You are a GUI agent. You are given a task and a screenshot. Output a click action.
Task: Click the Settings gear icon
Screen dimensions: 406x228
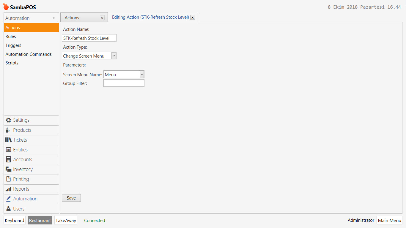click(8, 120)
